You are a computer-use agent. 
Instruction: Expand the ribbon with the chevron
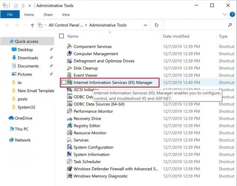pos(225,15)
